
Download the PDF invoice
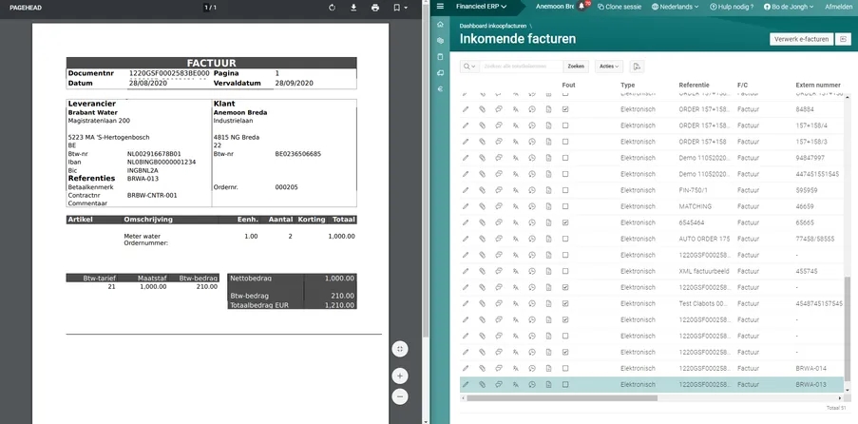(x=353, y=8)
